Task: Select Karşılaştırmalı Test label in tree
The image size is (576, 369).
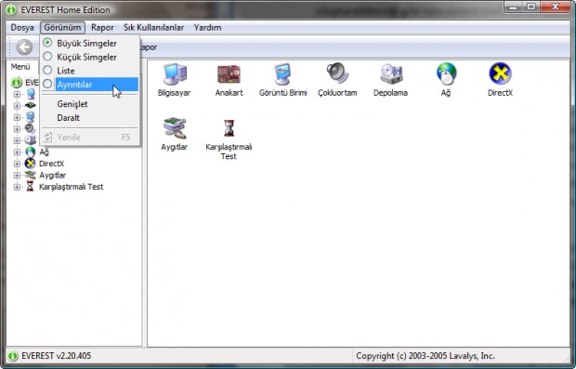Action: (x=71, y=187)
